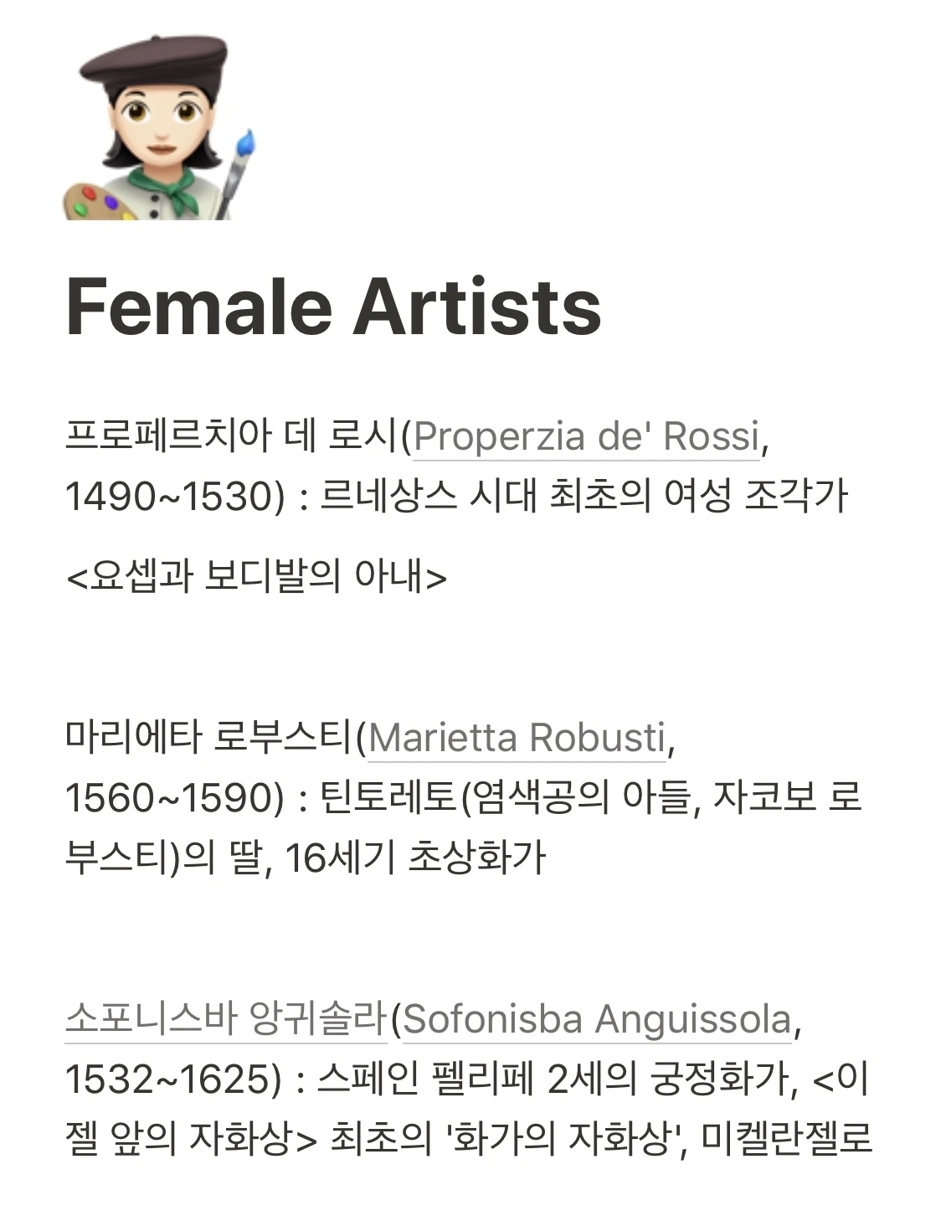Open the Korean 소포니스바 앙귀솔라 link

(226, 1019)
